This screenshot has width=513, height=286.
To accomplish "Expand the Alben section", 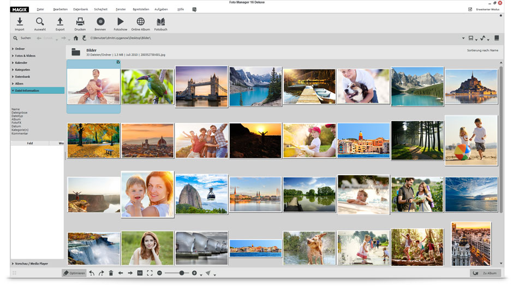I will pyautogui.click(x=13, y=84).
